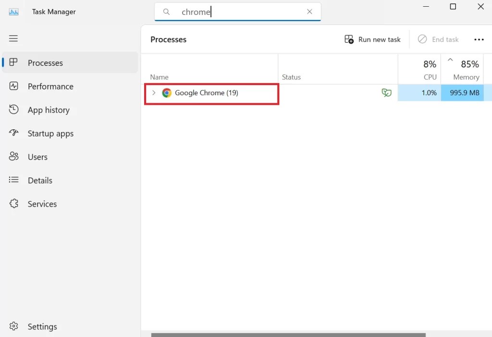Sort processes by the Name column

(x=159, y=77)
